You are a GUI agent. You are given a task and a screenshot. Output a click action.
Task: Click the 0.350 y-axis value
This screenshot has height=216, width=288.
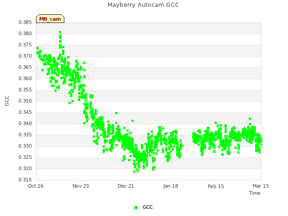tap(25, 101)
